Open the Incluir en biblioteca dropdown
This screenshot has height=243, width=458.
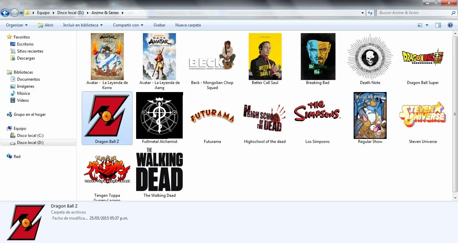[x=83, y=25]
